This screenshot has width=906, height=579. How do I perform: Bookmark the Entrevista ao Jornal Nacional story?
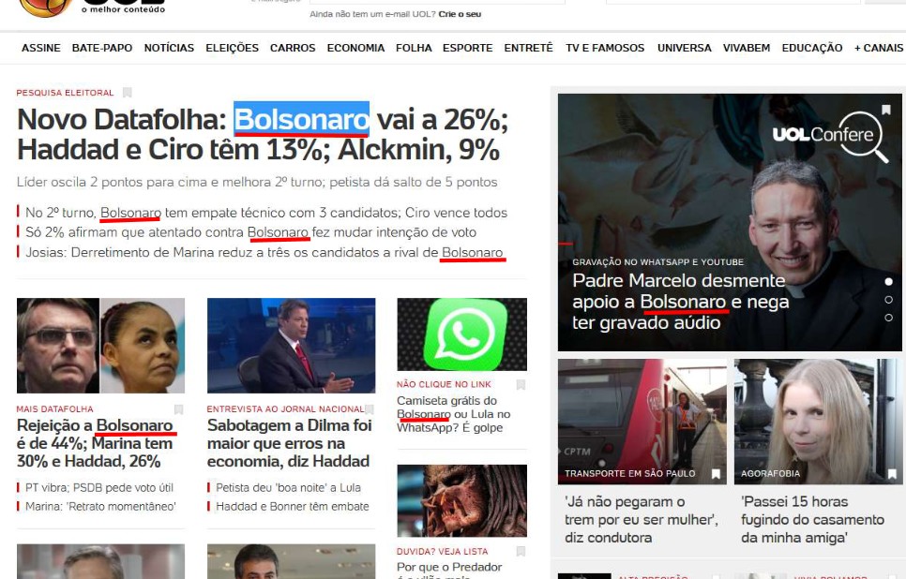[x=370, y=409]
